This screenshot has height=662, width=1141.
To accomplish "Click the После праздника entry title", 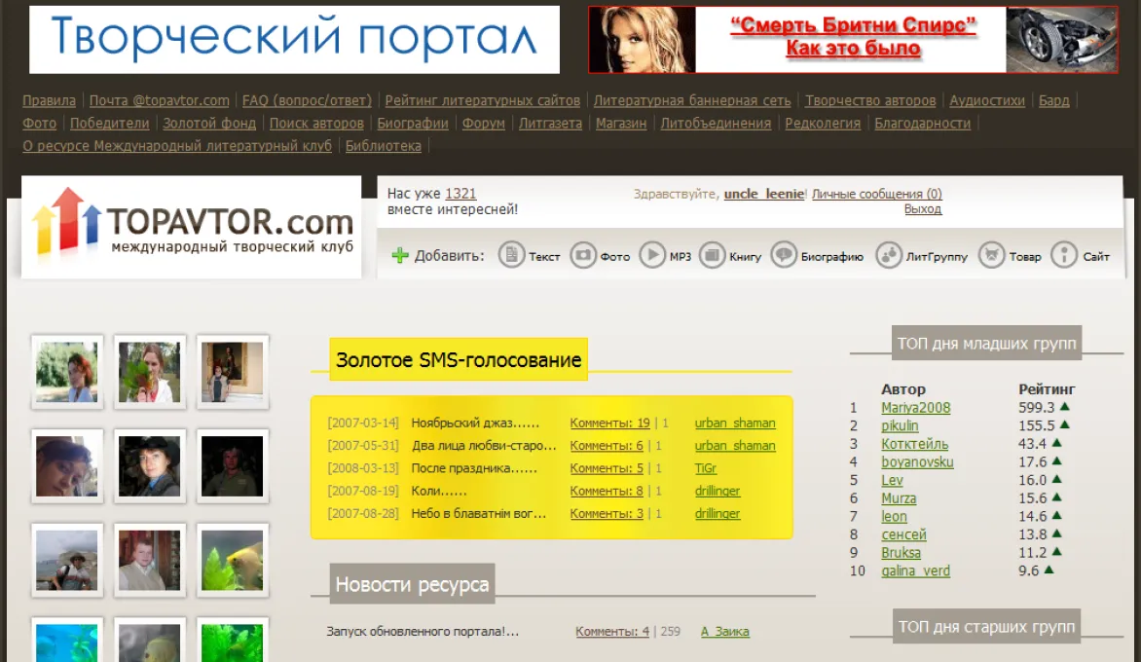I will coord(474,467).
